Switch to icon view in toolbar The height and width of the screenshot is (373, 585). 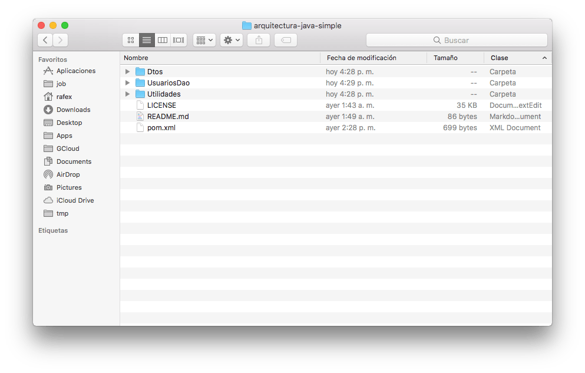[131, 40]
